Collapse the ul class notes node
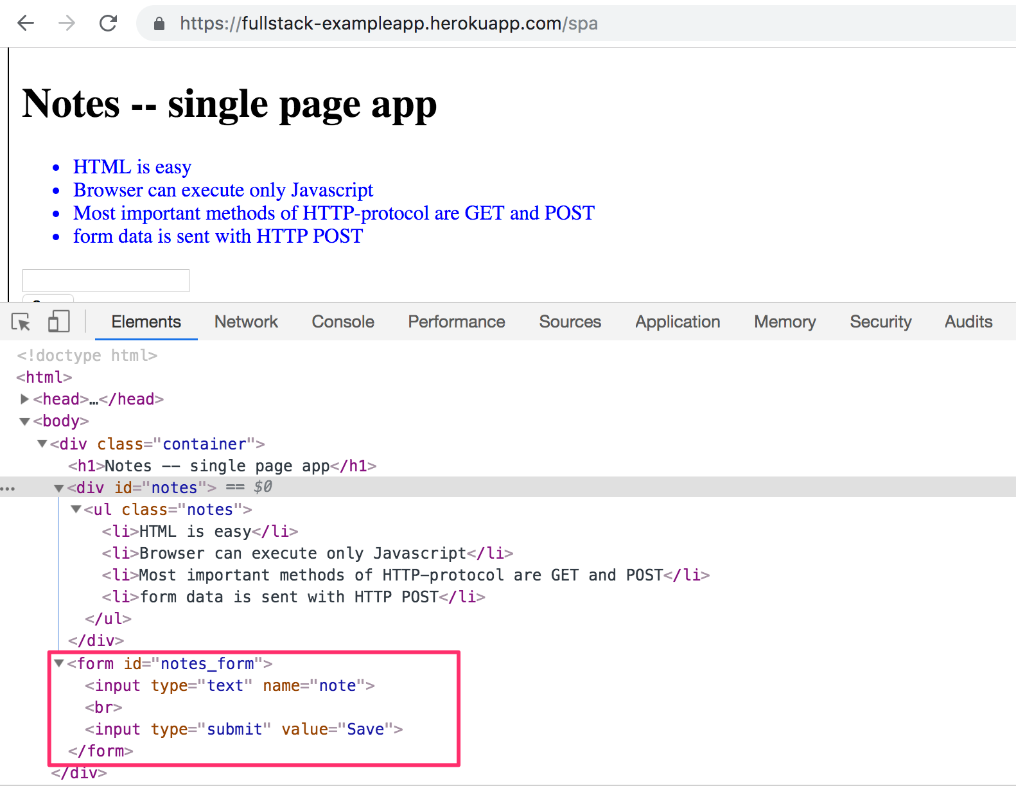The width and height of the screenshot is (1016, 786). click(76, 509)
